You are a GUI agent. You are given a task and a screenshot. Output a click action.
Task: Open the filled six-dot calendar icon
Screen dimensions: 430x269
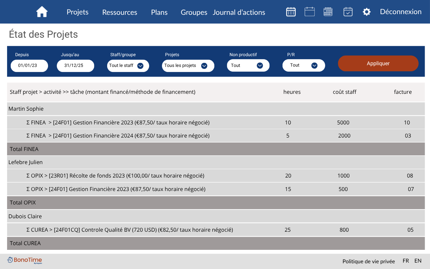pos(291,12)
